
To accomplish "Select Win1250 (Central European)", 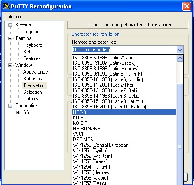I will [x=124, y=145].
